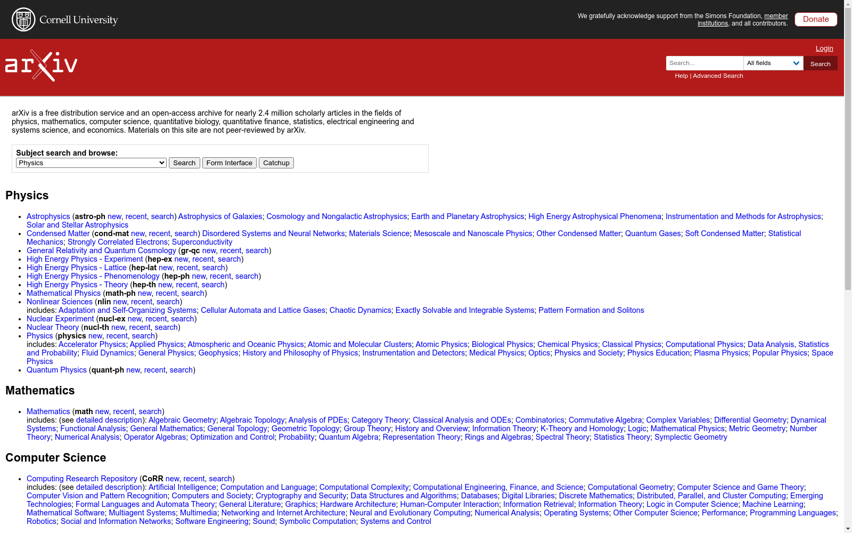The width and height of the screenshot is (852, 533).
Task: Open the Nuclear Experiment link
Action: (x=60, y=319)
